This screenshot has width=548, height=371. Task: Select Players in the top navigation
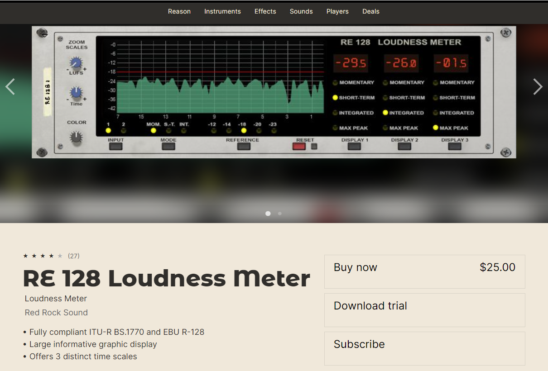coord(337,11)
